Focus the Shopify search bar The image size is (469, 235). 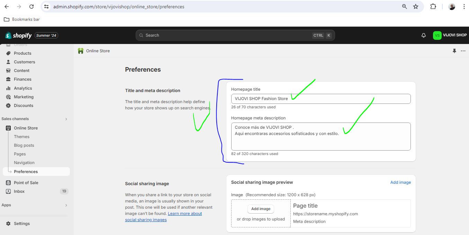235,35
